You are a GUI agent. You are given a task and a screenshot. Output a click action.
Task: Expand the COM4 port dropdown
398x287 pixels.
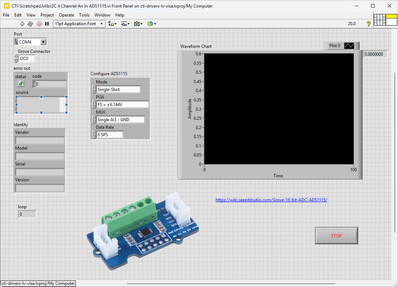click(43, 42)
